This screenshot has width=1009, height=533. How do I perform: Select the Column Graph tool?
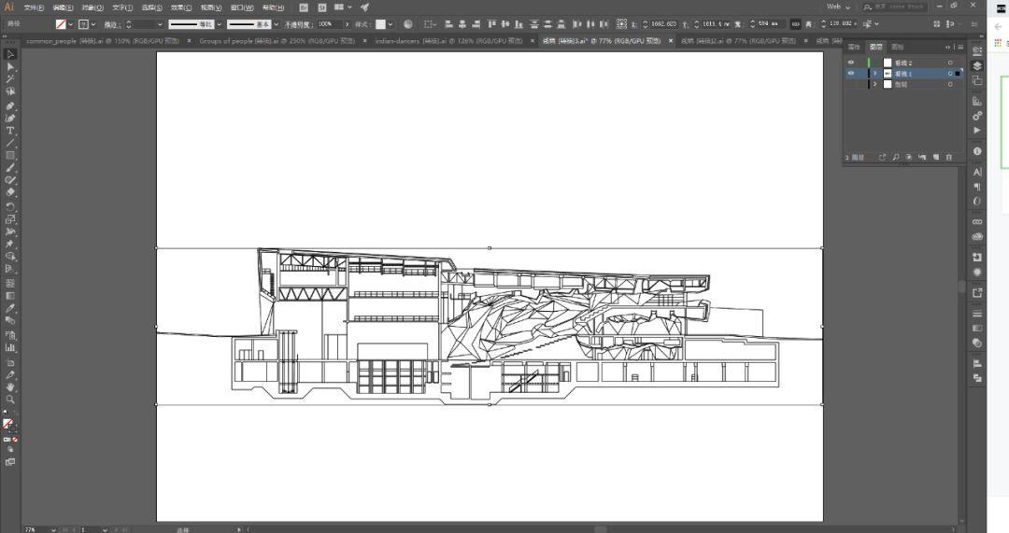(x=10, y=348)
